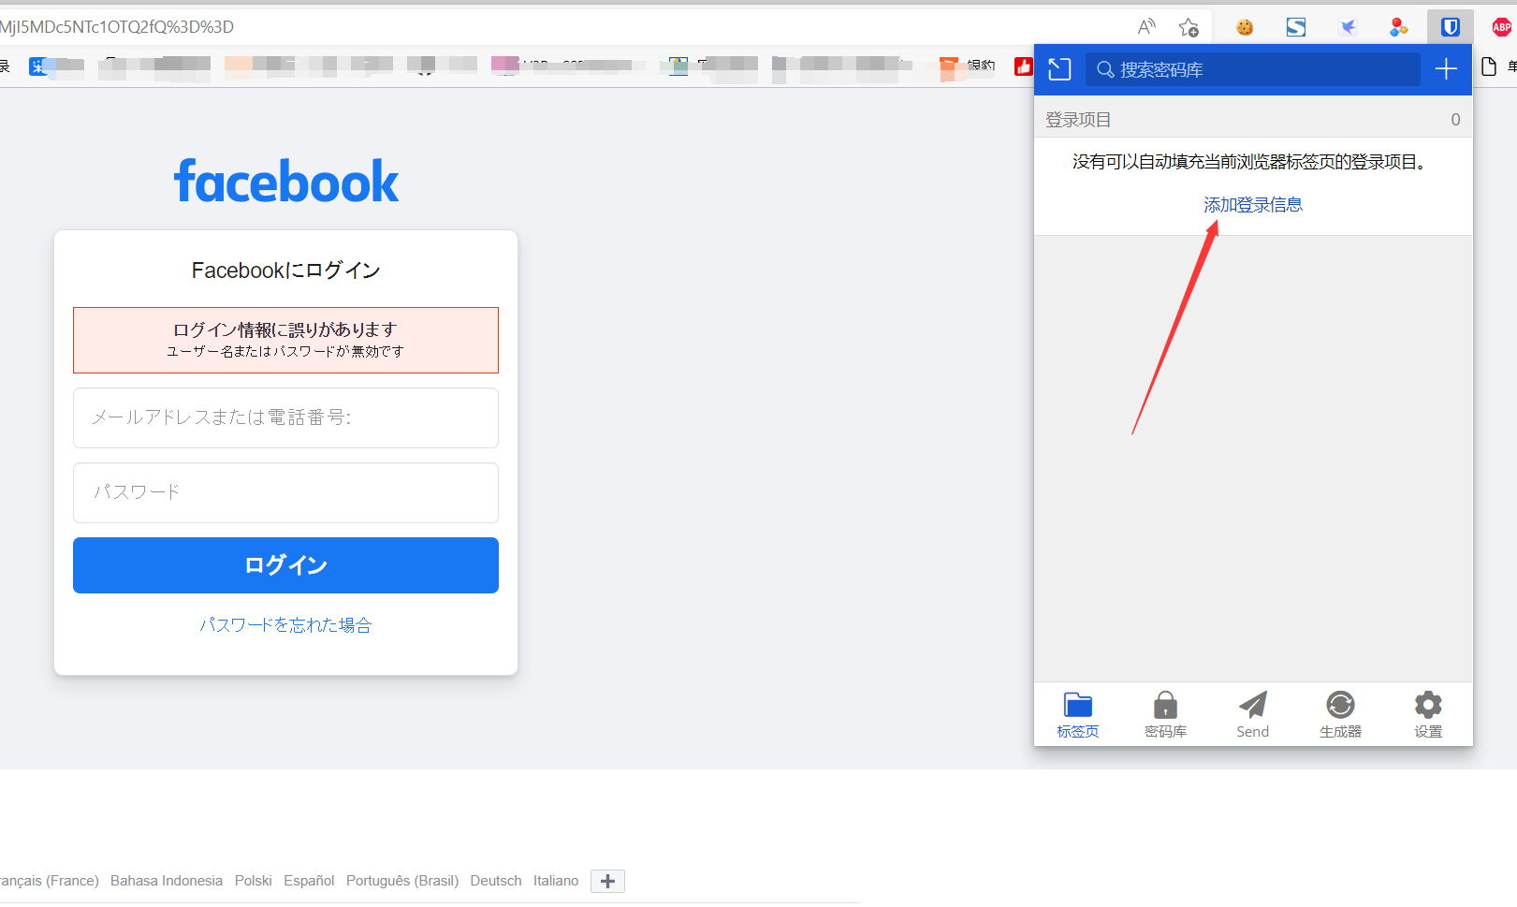The width and height of the screenshot is (1517, 907).
Task: Add page to favorites star icon
Action: pyautogui.click(x=1189, y=27)
